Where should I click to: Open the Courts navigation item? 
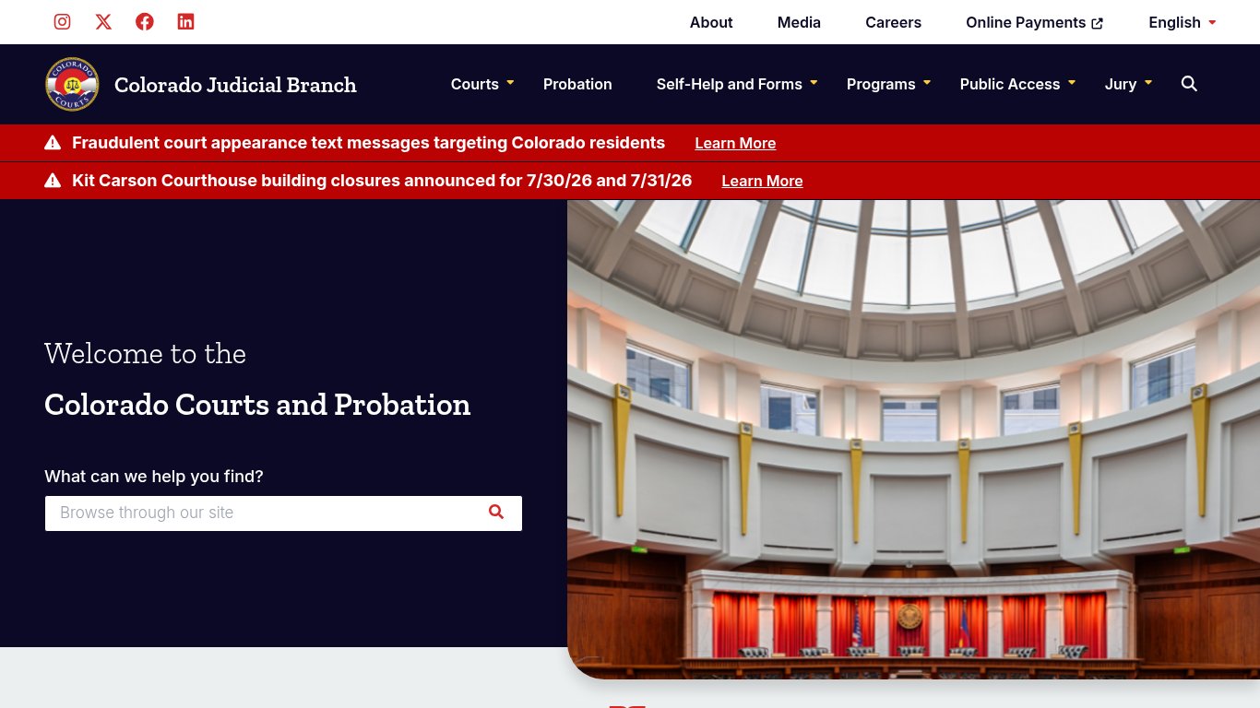point(474,84)
